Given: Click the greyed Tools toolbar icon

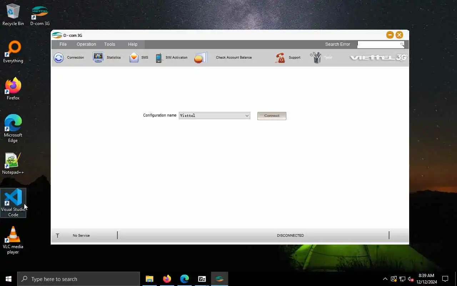Looking at the screenshot, I should click(x=321, y=58).
